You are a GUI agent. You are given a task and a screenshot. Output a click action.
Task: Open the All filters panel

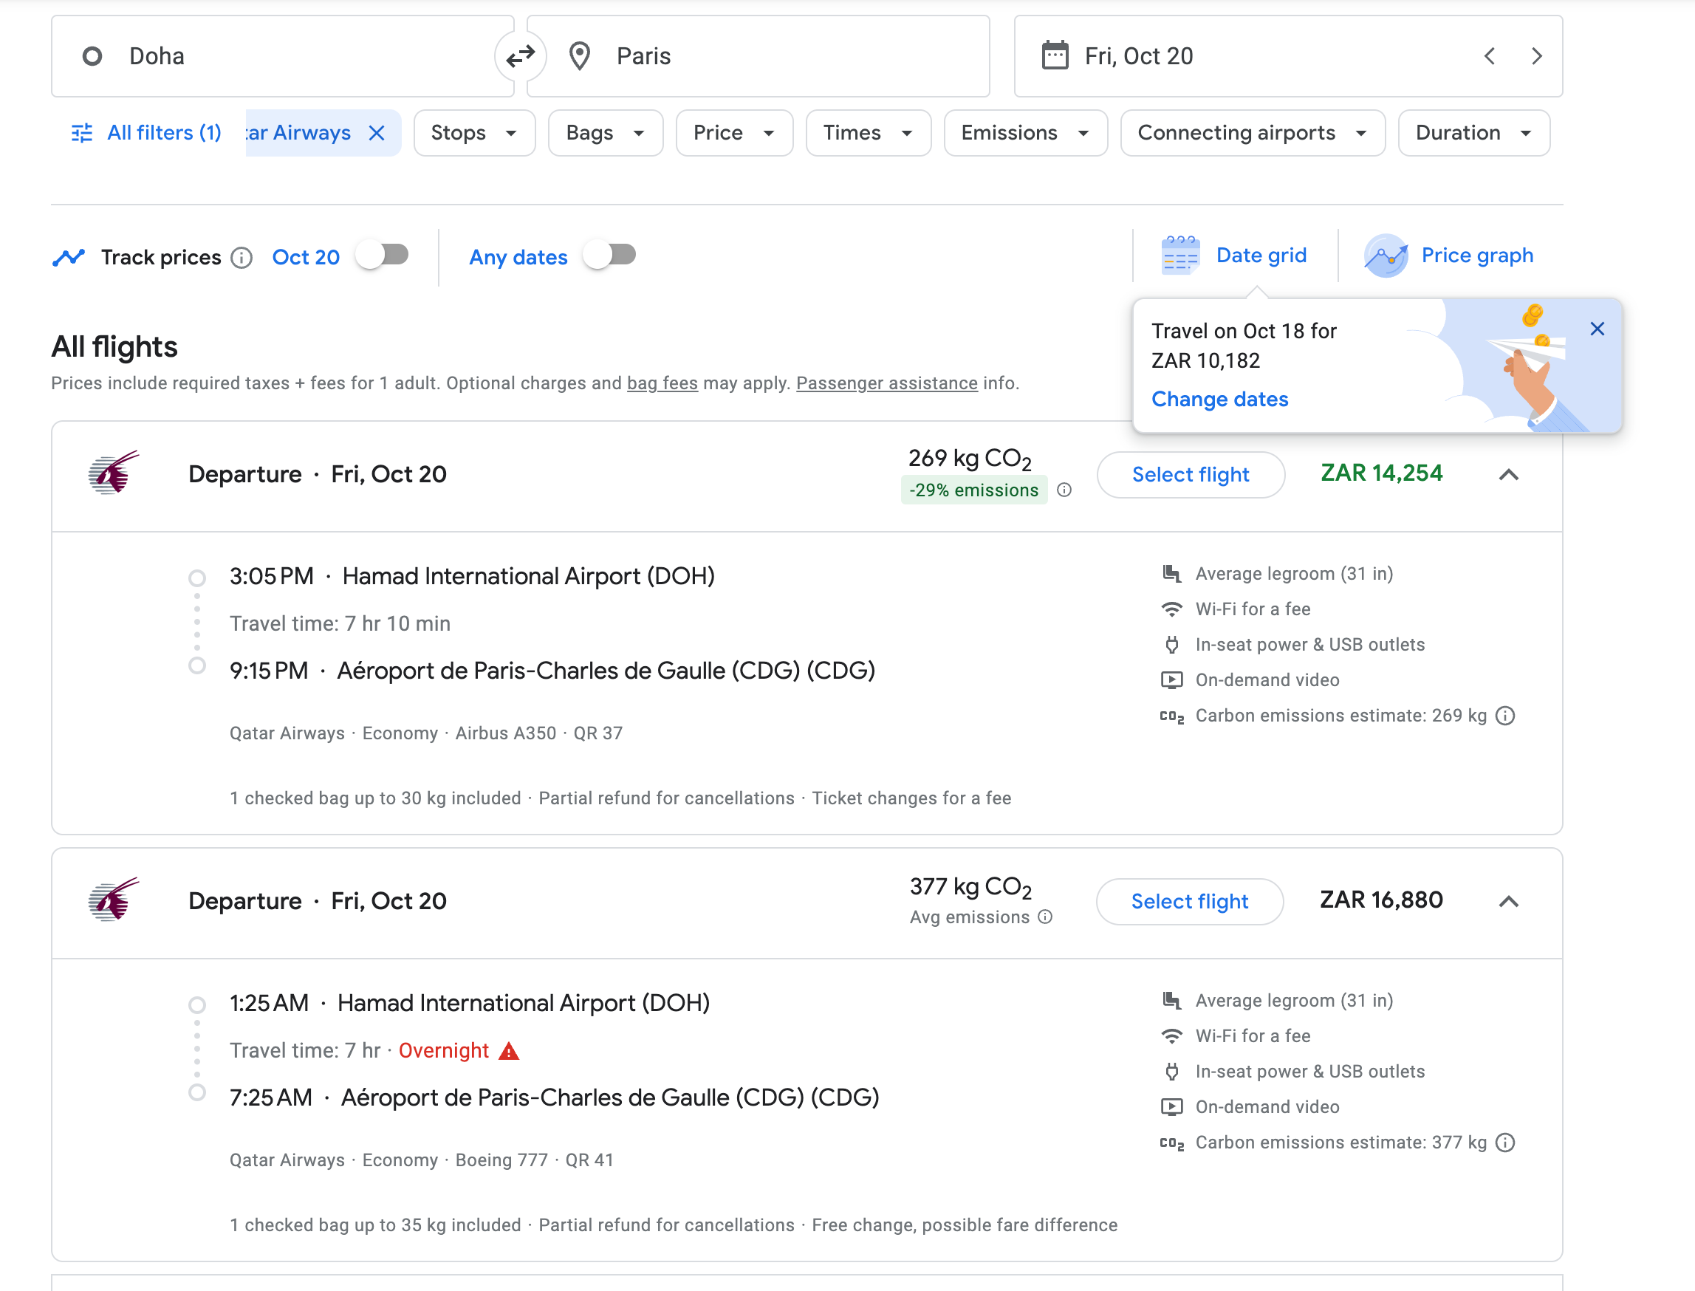146,133
